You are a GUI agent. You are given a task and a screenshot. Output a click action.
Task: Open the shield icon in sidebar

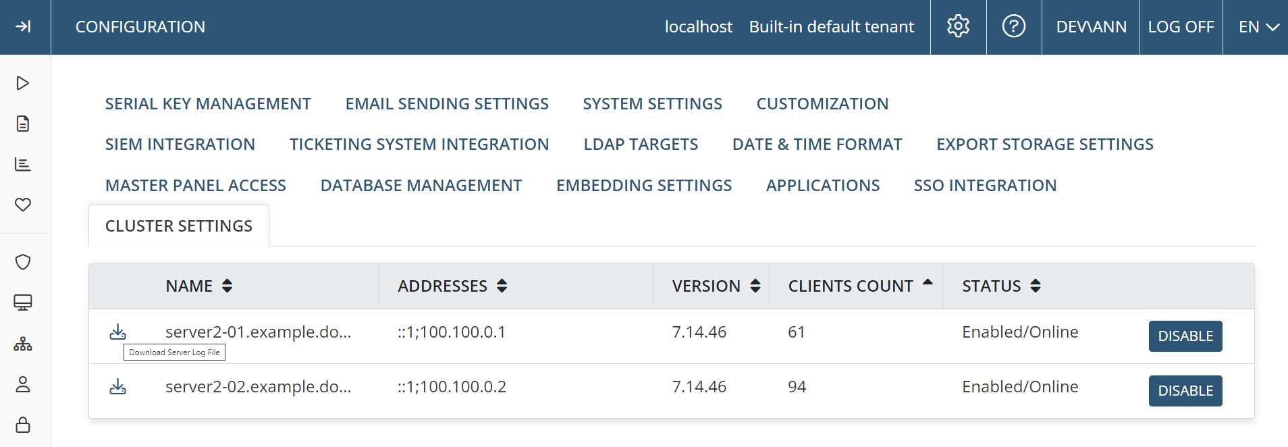click(x=23, y=262)
